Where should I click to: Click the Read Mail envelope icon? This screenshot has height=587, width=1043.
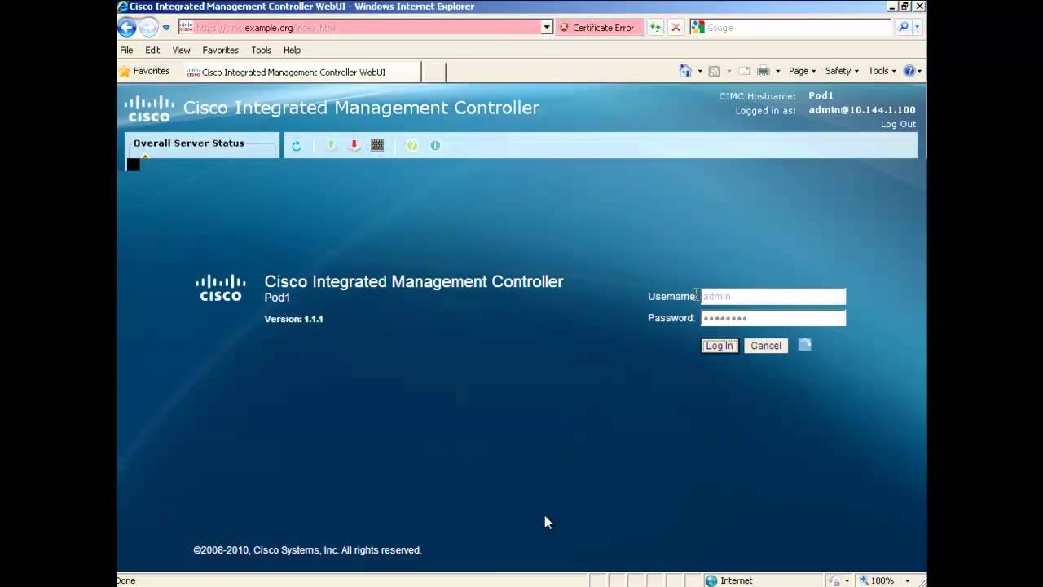[x=744, y=71]
